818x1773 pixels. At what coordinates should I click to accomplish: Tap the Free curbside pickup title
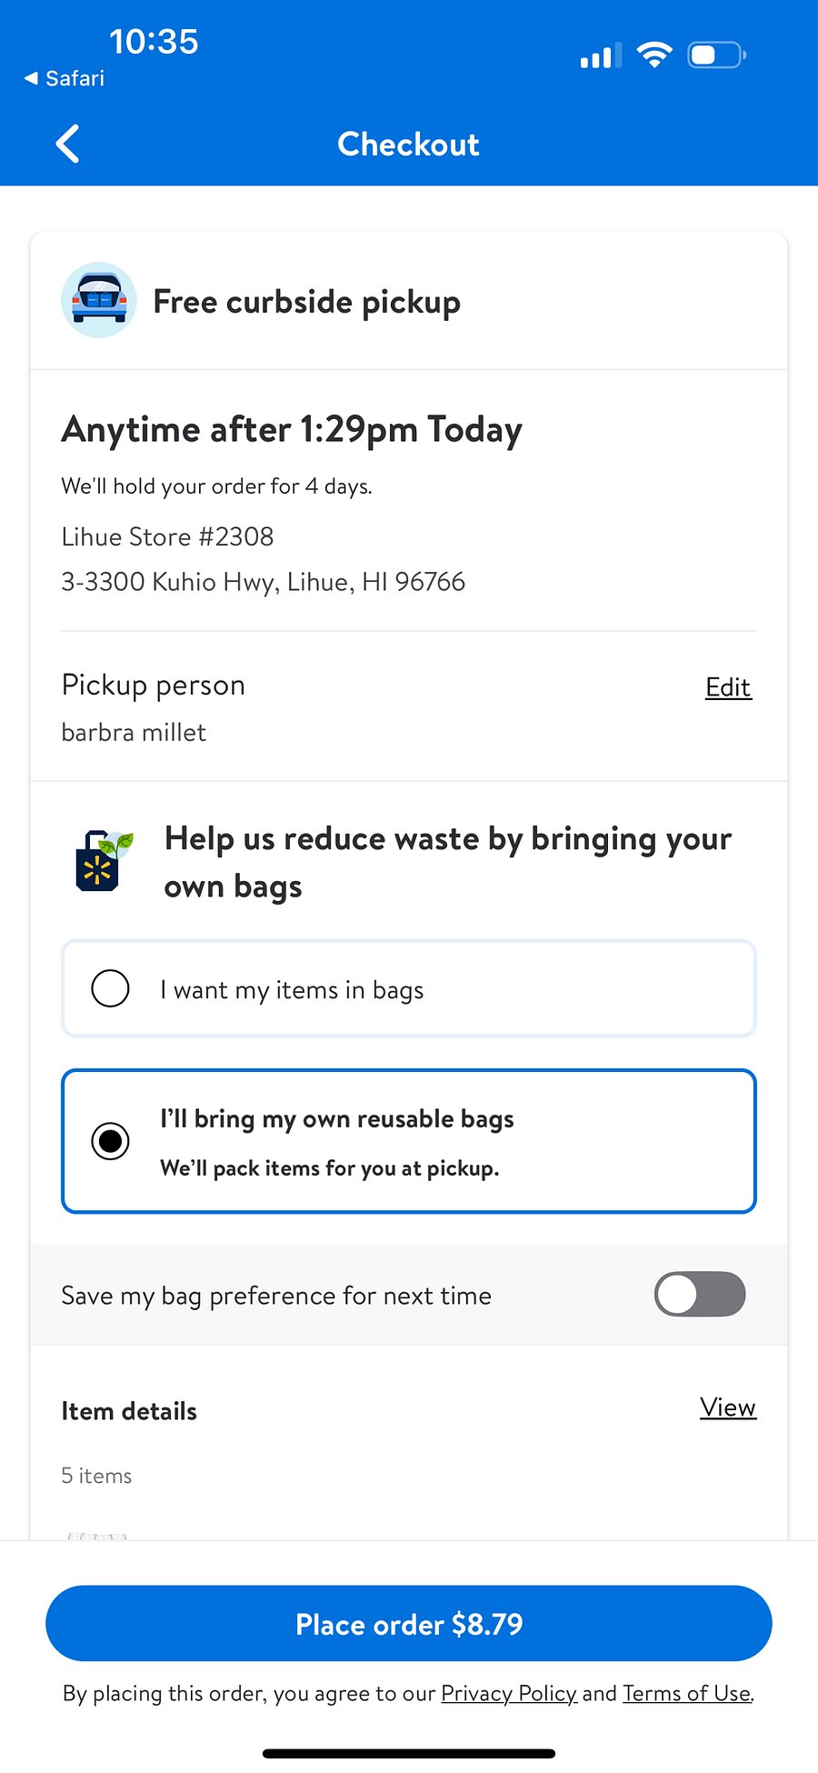click(x=306, y=302)
